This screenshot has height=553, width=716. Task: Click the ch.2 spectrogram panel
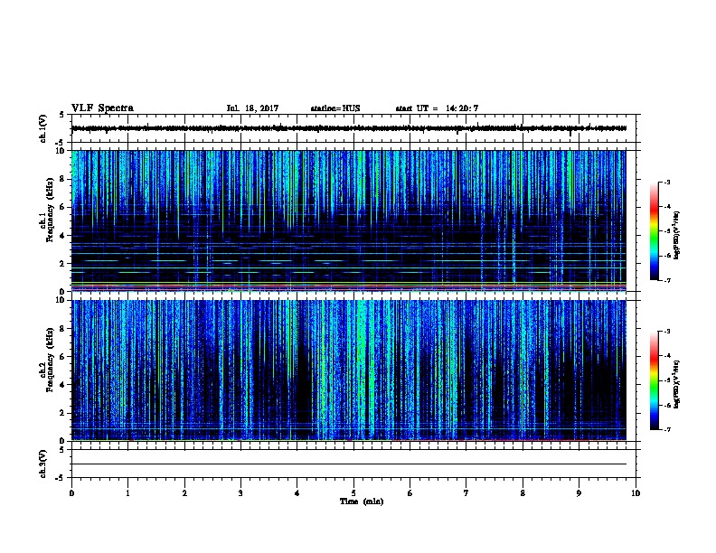click(x=349, y=370)
